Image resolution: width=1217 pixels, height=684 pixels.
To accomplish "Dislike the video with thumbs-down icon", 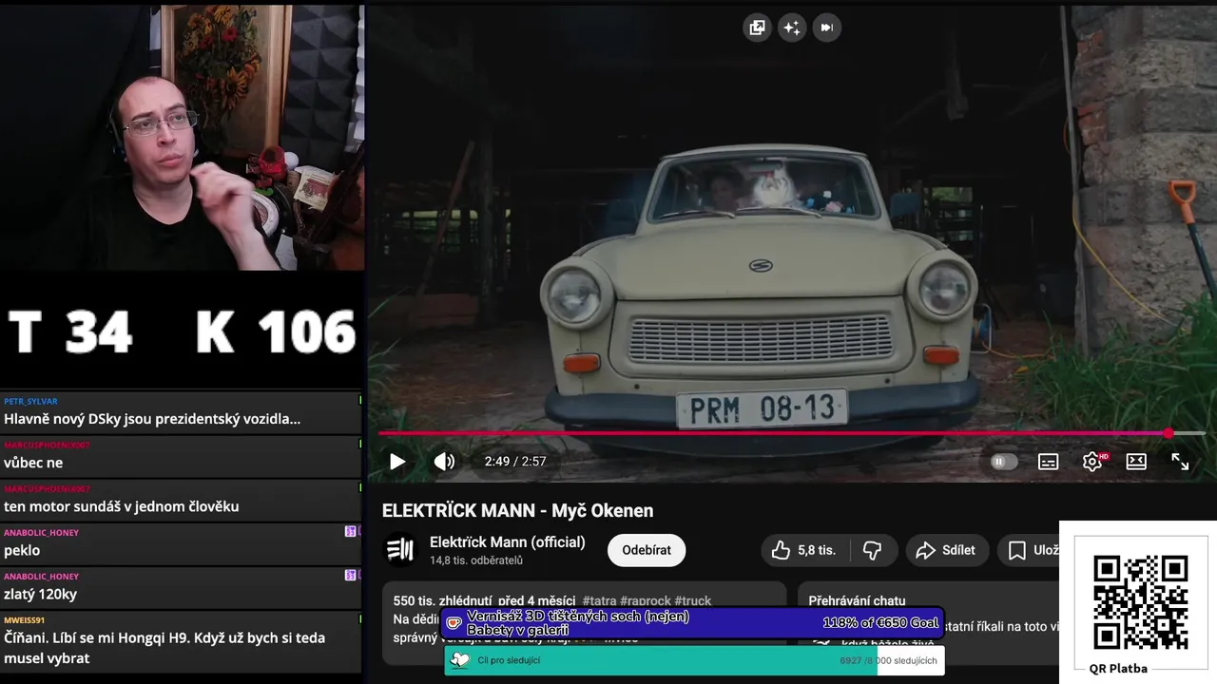I will pyautogui.click(x=872, y=550).
